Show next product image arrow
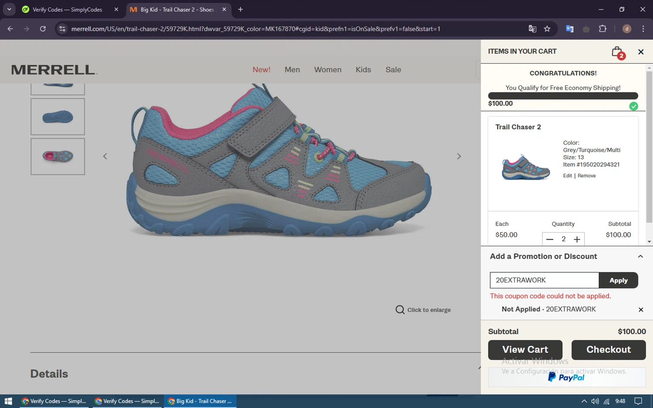The image size is (653, 408). pos(458,156)
